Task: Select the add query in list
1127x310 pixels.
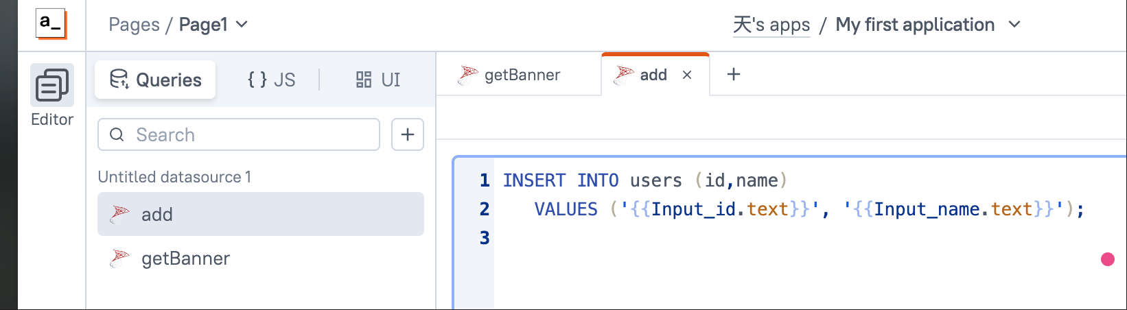Action: coord(261,214)
